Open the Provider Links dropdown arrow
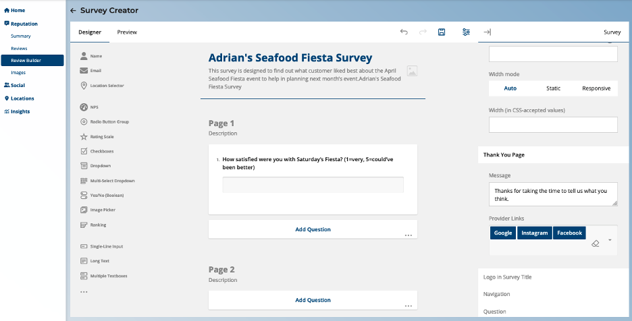 click(610, 240)
